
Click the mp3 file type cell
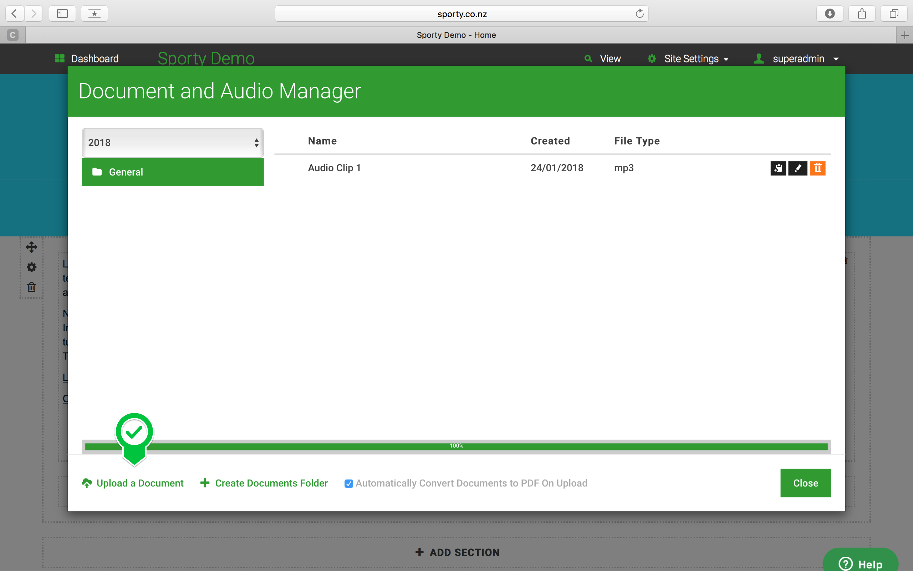click(x=624, y=168)
